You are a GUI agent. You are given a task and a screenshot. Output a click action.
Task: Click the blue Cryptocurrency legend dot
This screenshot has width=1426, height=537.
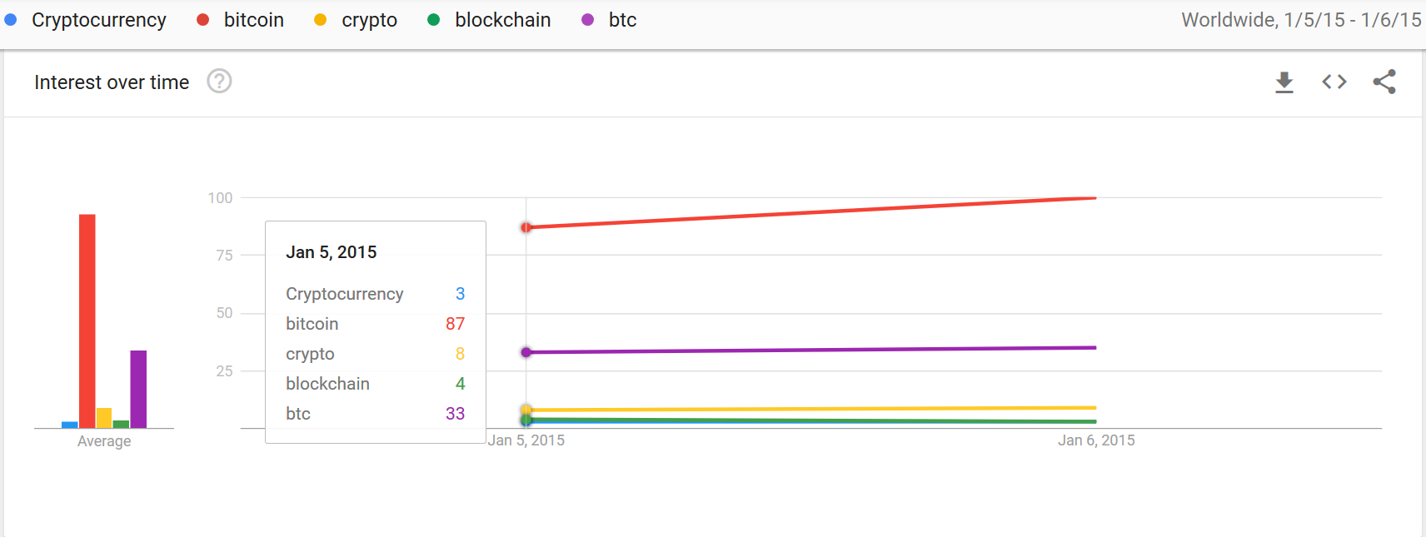point(11,20)
